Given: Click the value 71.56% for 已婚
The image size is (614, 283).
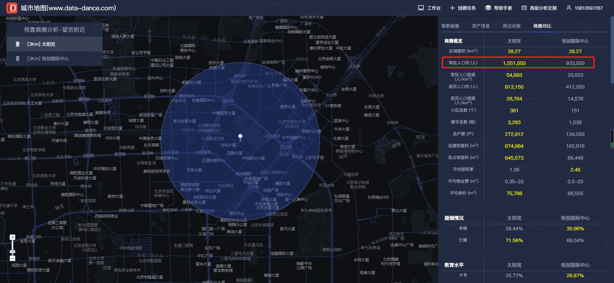Looking at the screenshot, I should tap(514, 240).
